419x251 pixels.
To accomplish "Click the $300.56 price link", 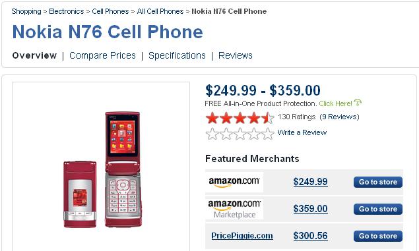I will point(310,236).
